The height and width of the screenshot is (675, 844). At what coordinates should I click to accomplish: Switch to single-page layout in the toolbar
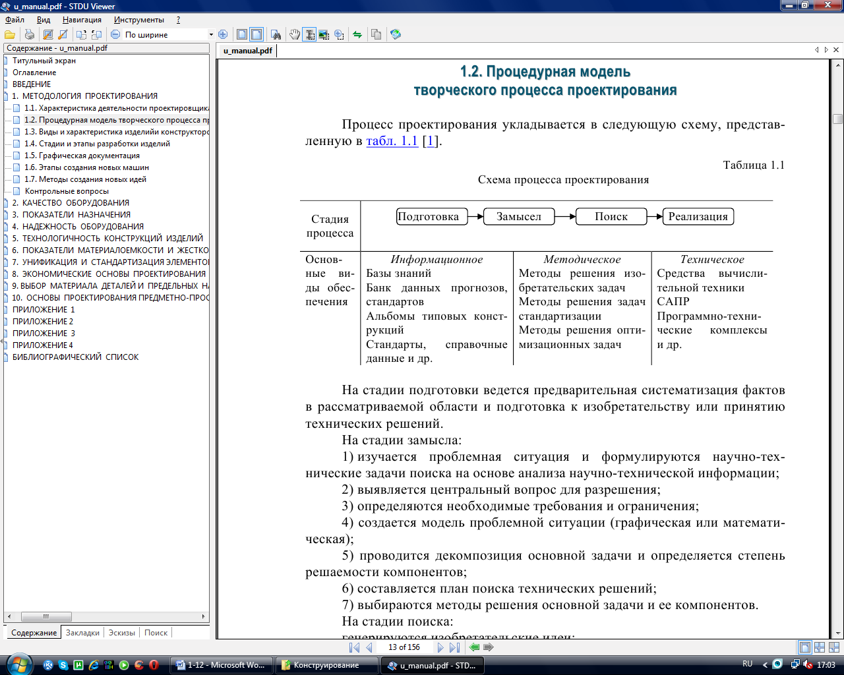(242, 34)
